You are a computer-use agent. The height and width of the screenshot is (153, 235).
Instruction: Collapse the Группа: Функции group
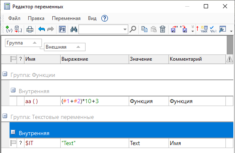5,74
